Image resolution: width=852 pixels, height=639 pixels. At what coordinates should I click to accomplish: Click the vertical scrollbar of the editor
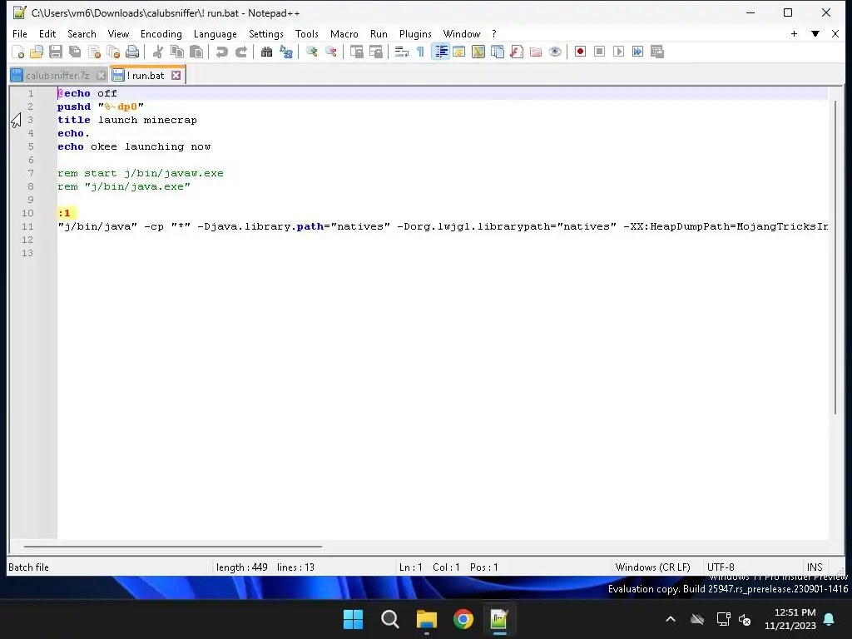click(x=835, y=258)
